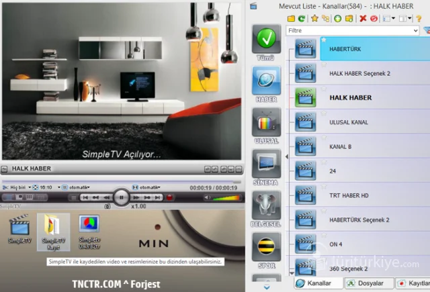Mute using the speaker icon
430x292 pixels.
207,197
